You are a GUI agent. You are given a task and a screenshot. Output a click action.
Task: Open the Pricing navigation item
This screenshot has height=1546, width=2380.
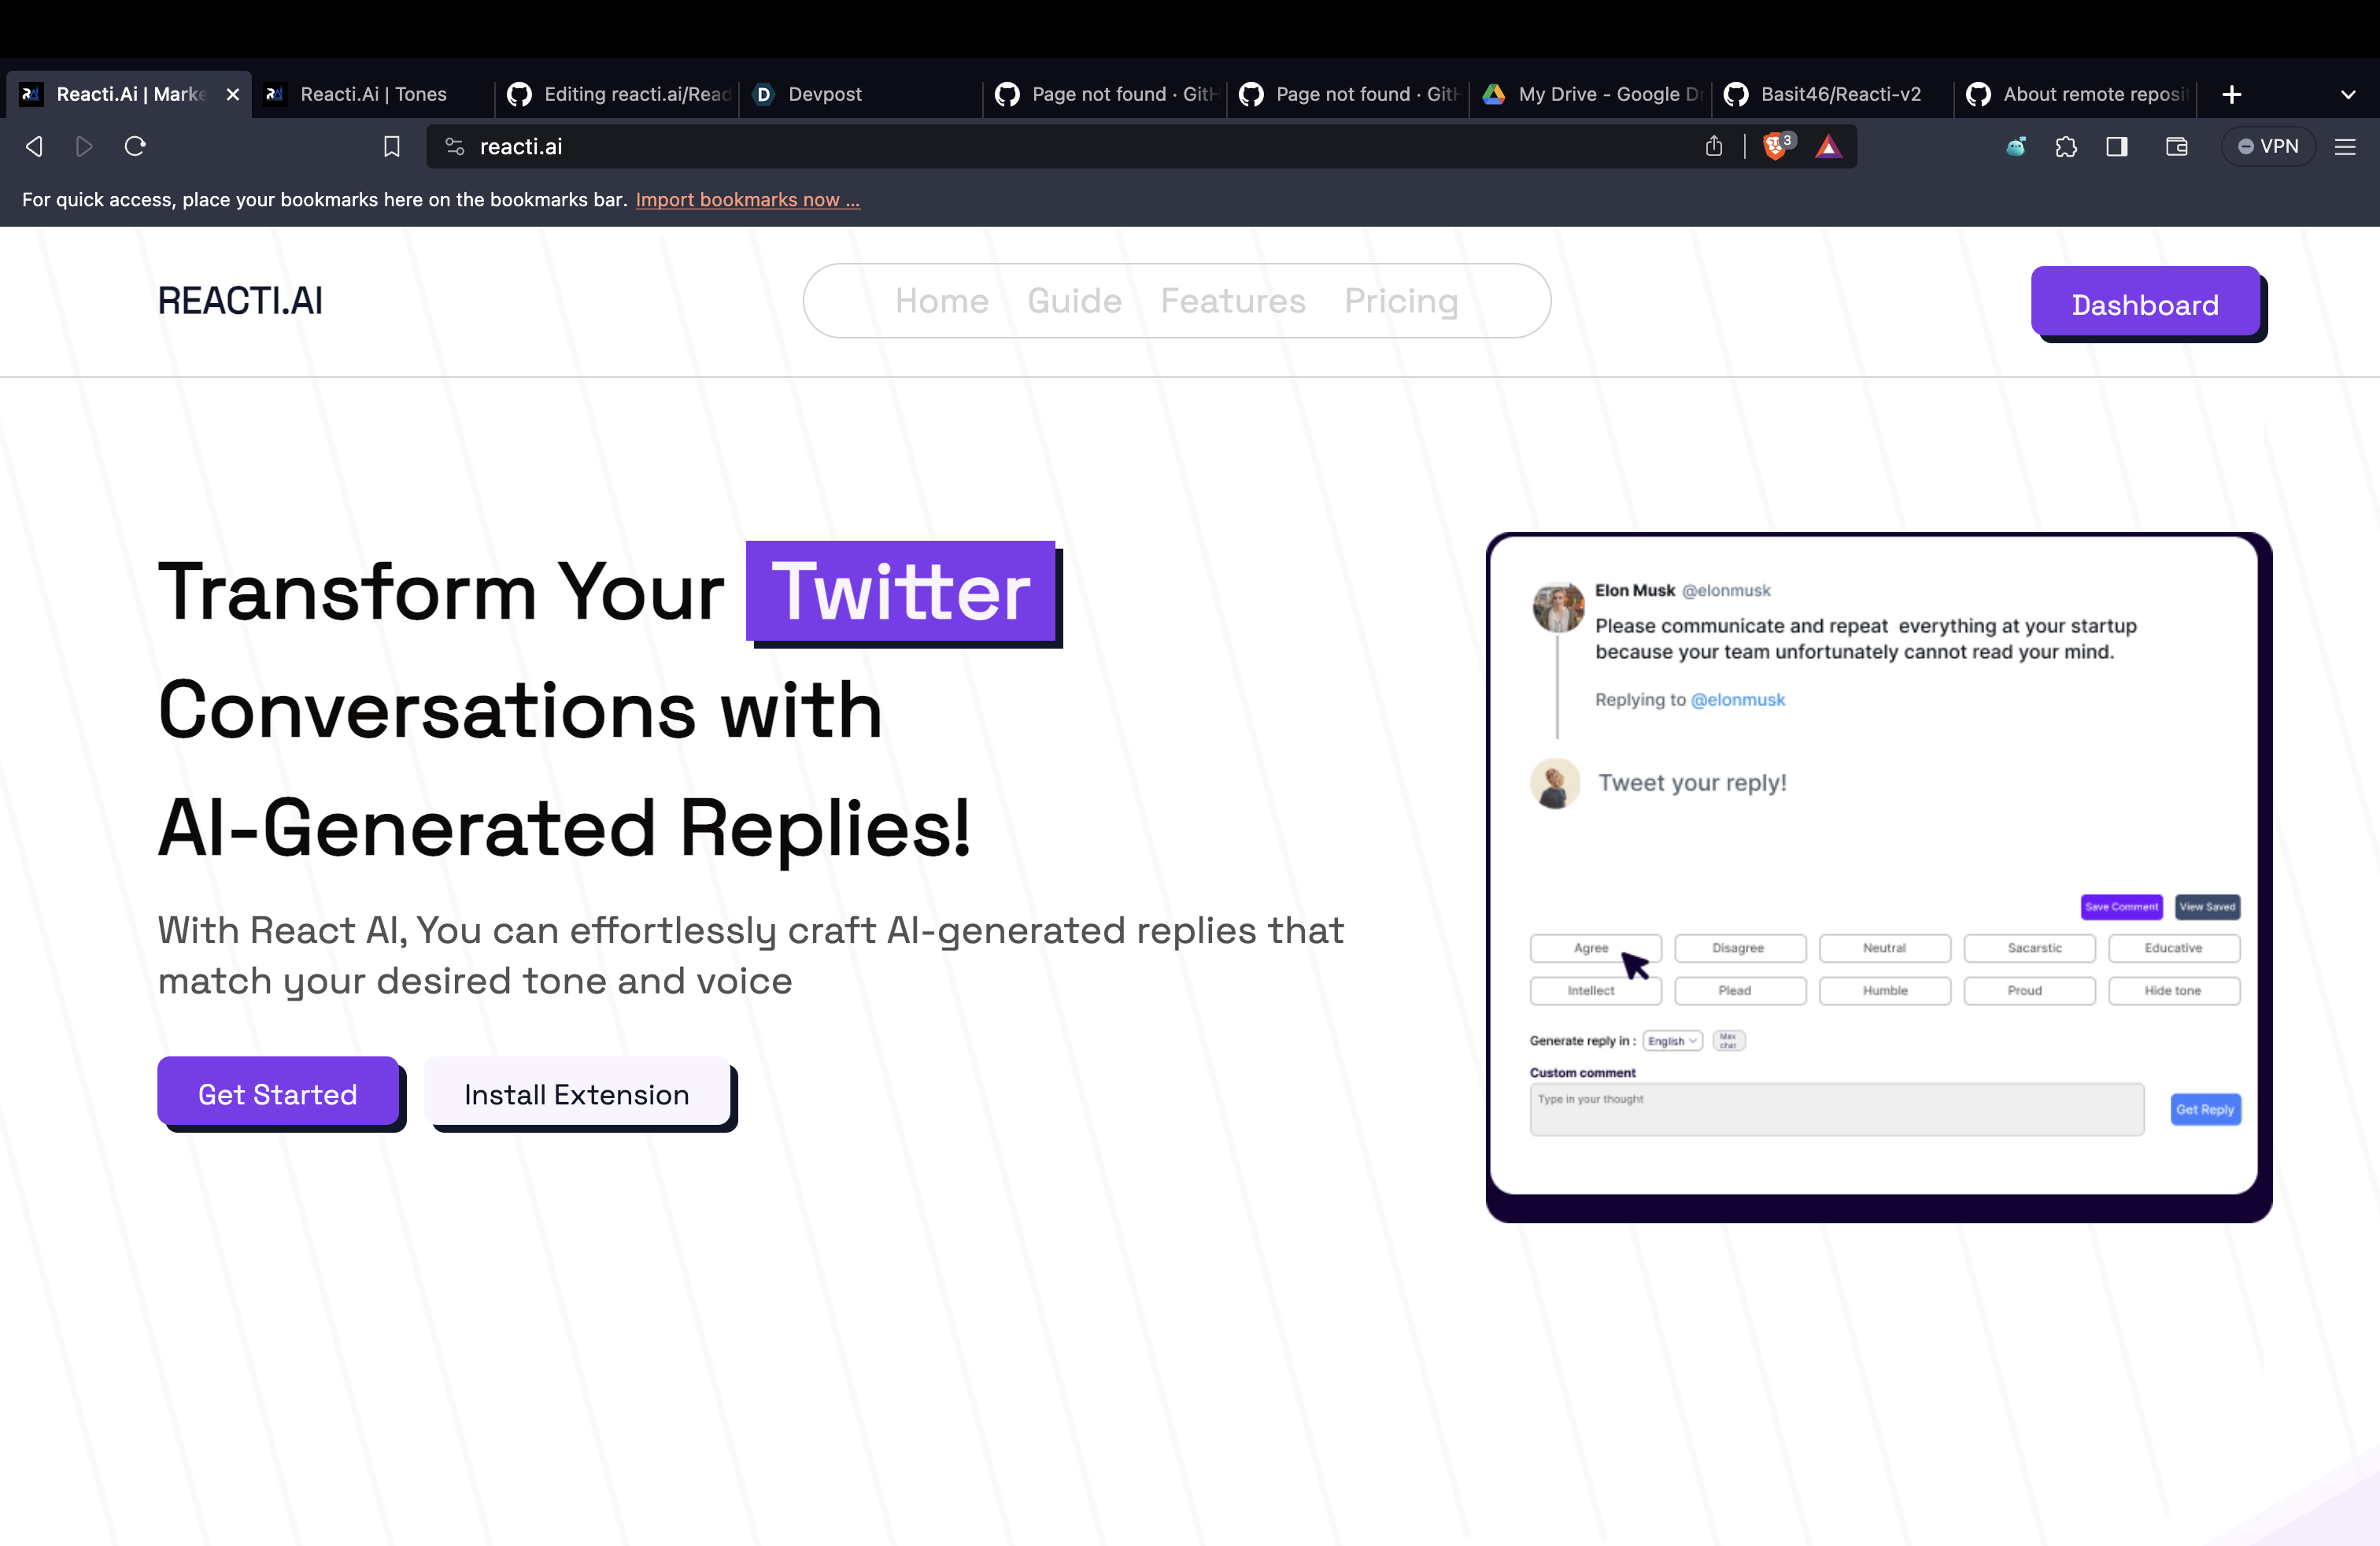[x=1400, y=301]
